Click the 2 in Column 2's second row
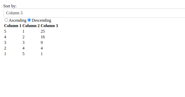185x97 pixels. click(x=23, y=37)
